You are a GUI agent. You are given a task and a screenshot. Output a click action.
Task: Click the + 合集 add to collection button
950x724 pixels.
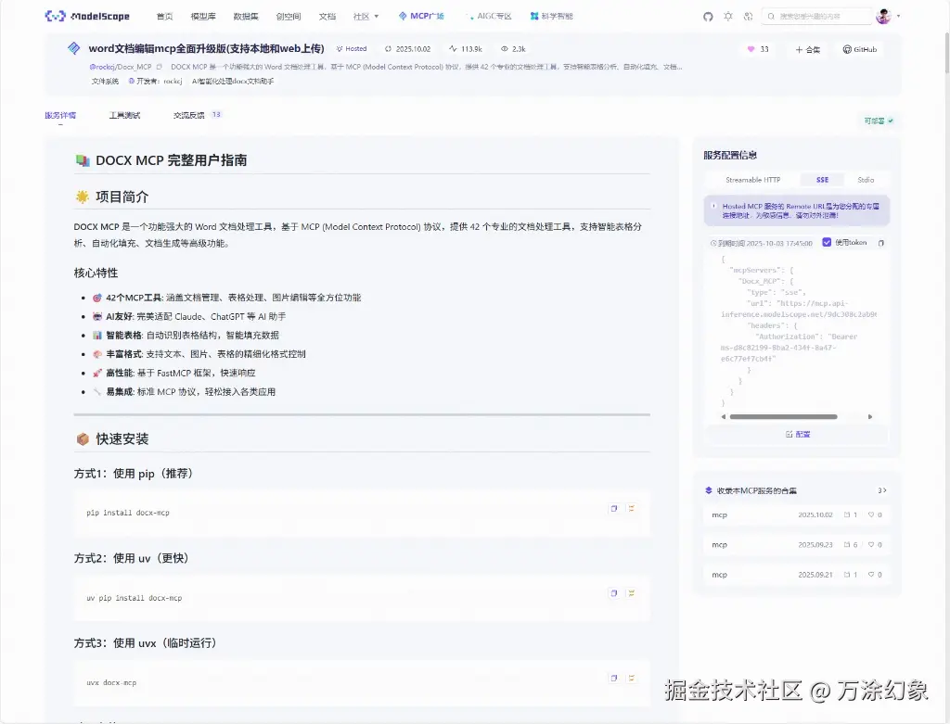pos(808,50)
